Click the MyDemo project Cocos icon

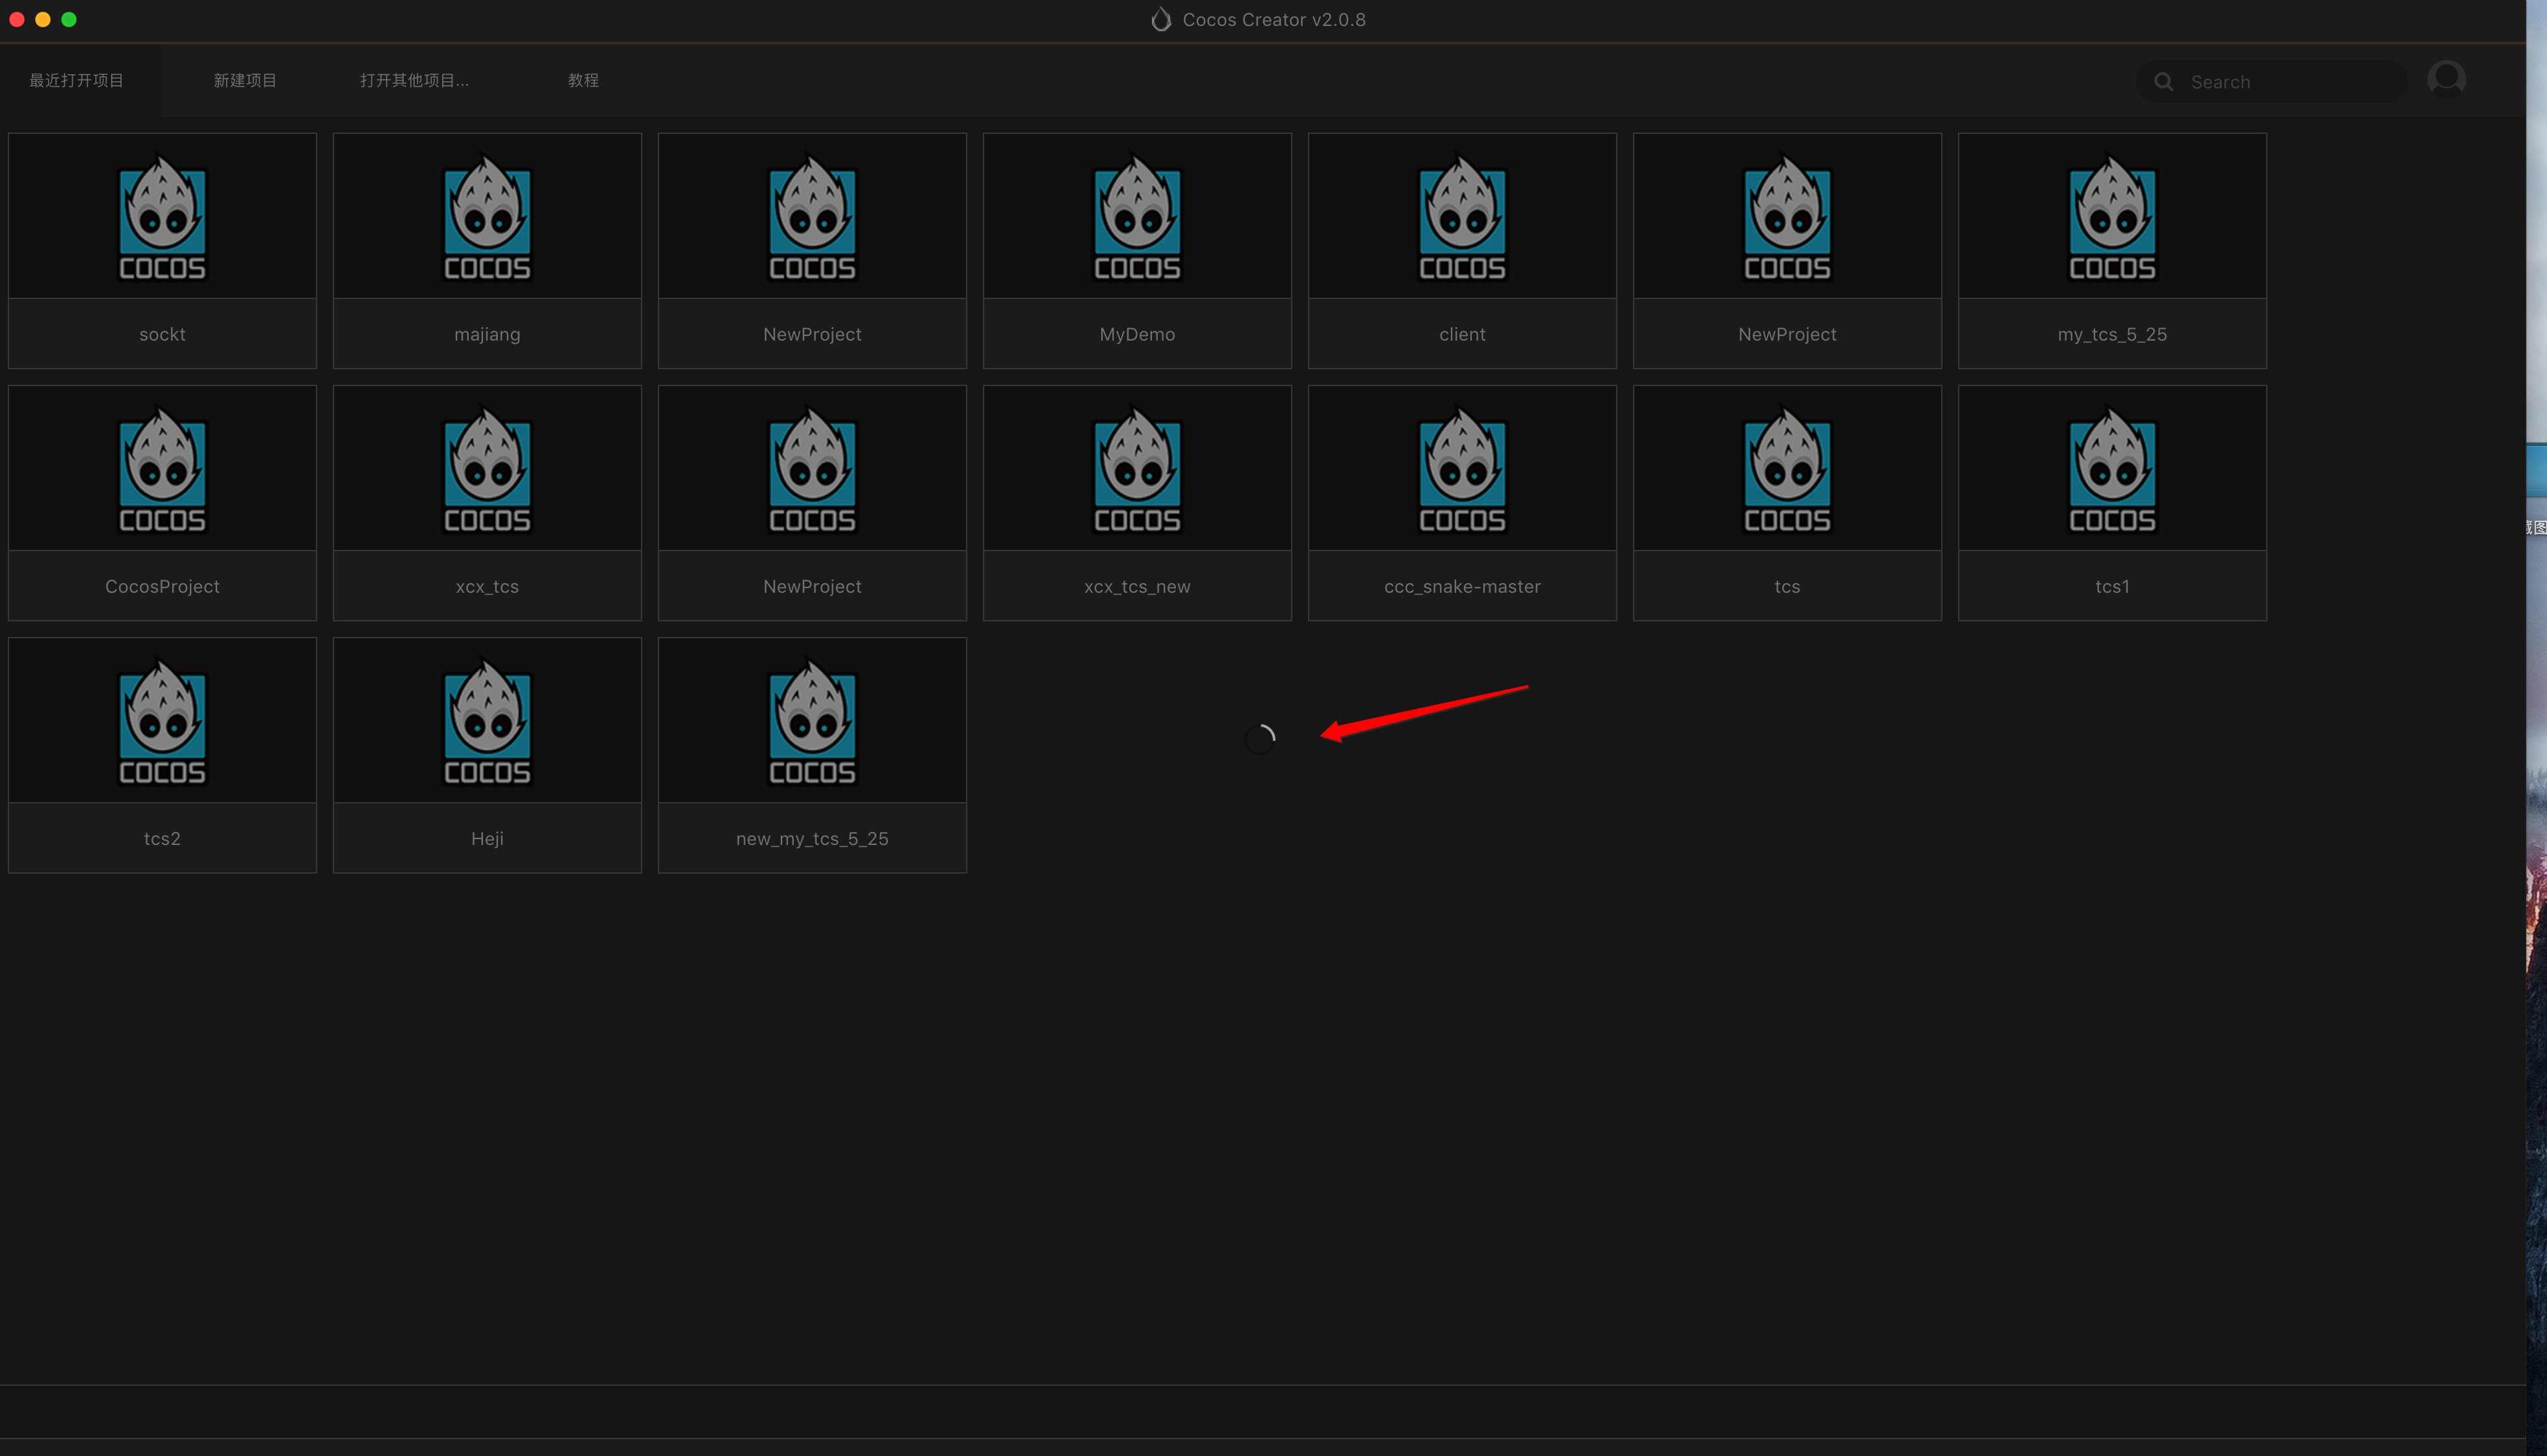pos(1137,217)
